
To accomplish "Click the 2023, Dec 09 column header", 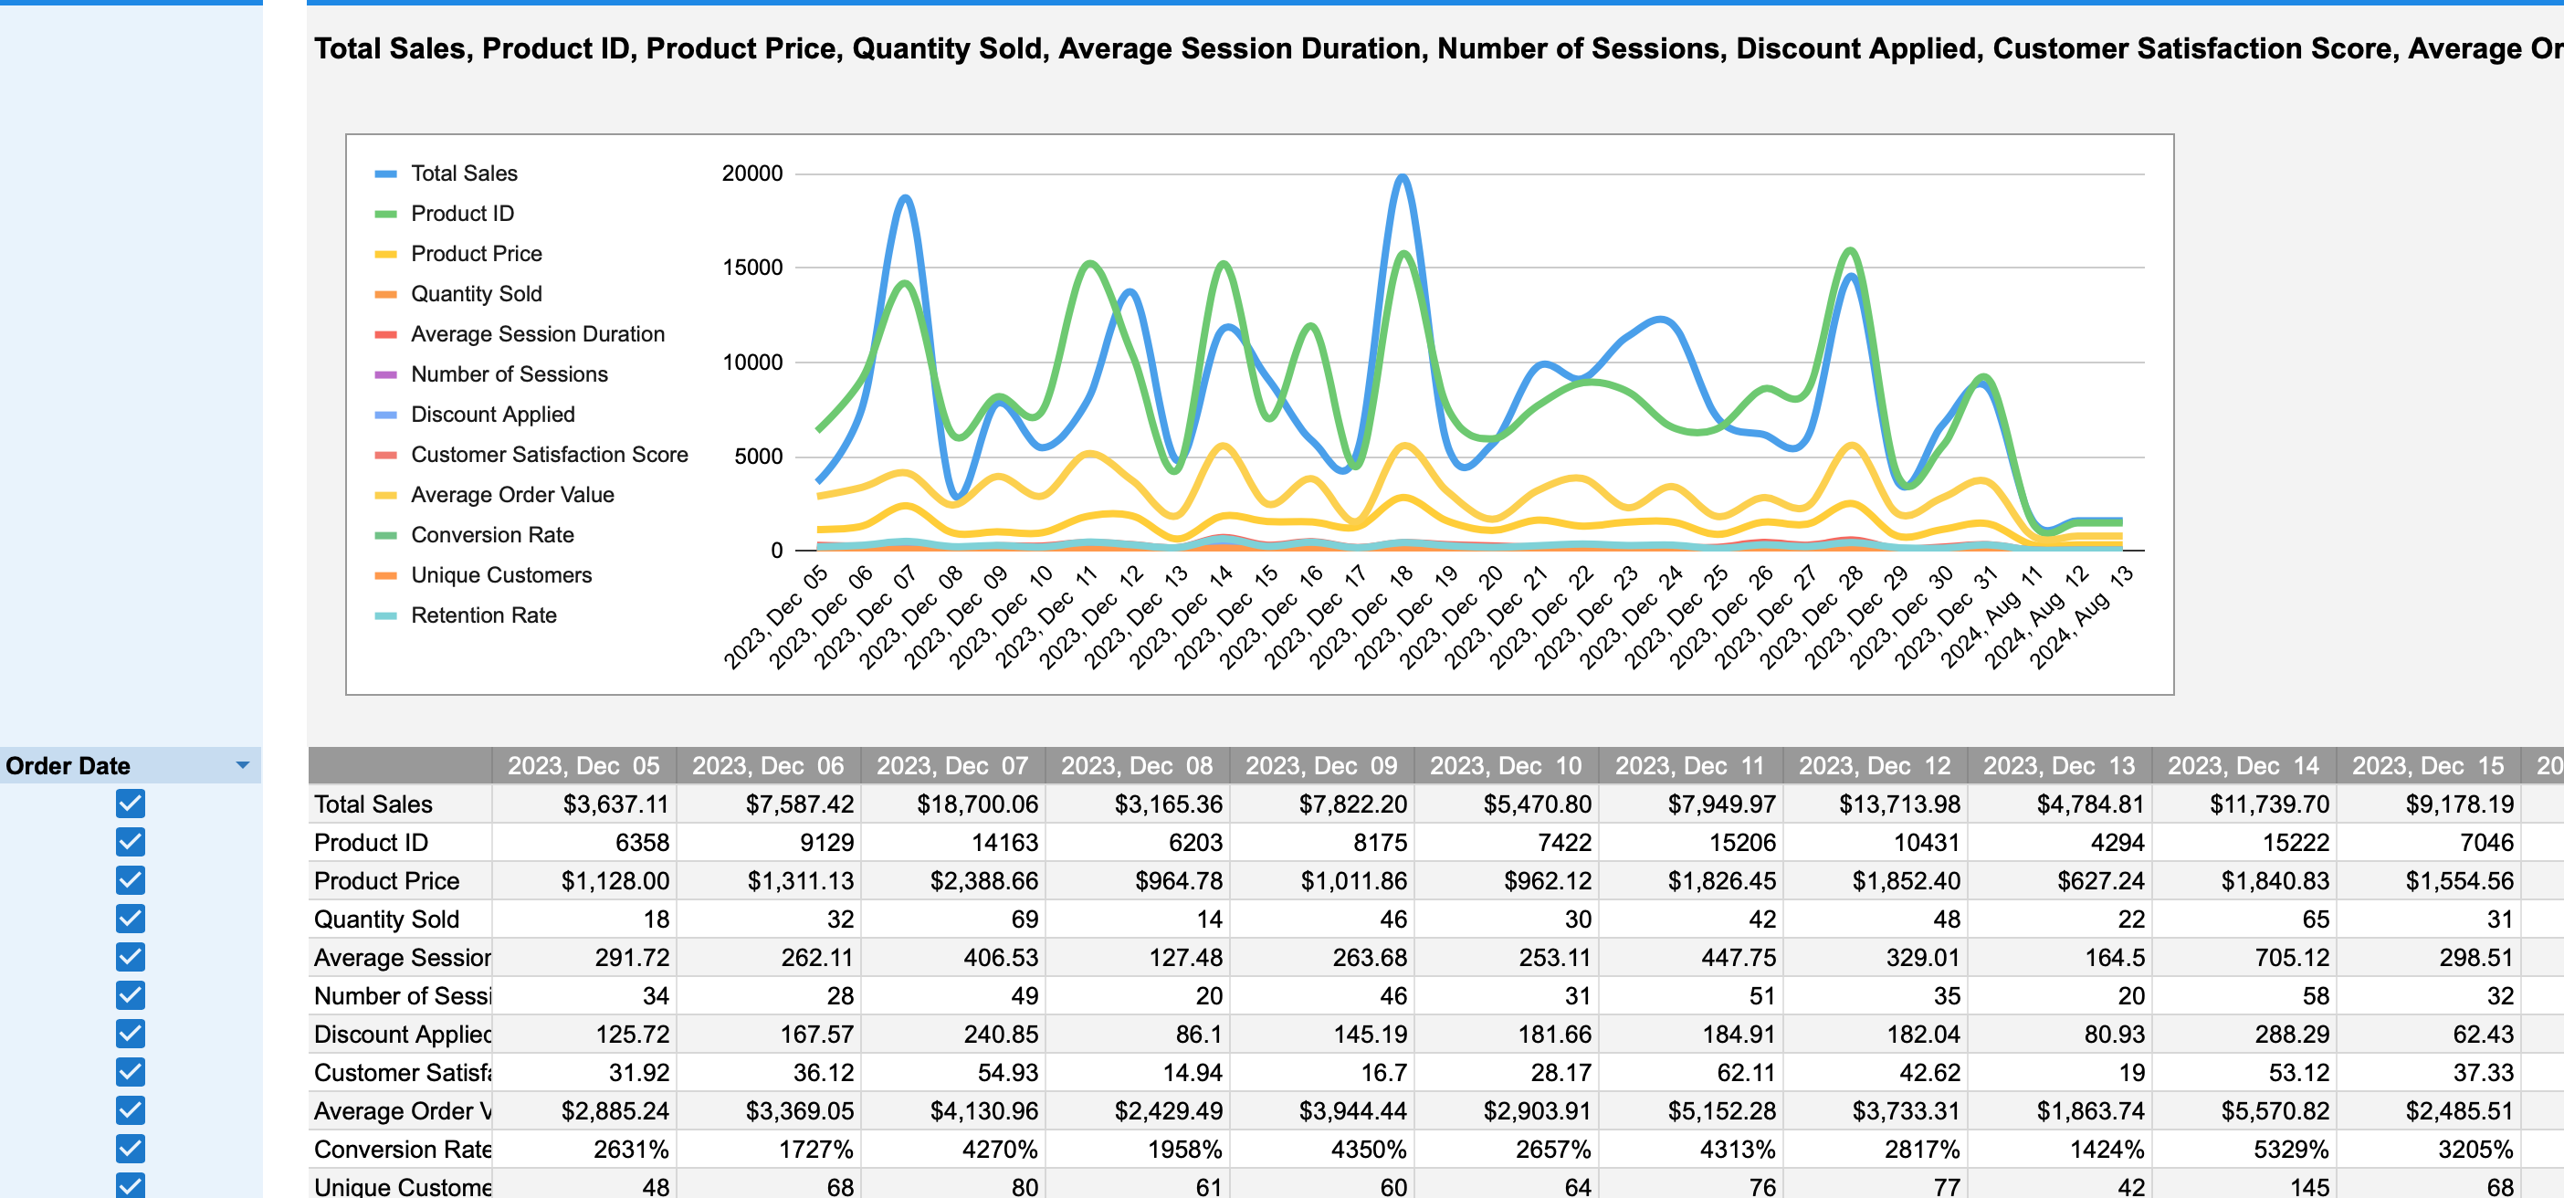I will (x=1322, y=765).
